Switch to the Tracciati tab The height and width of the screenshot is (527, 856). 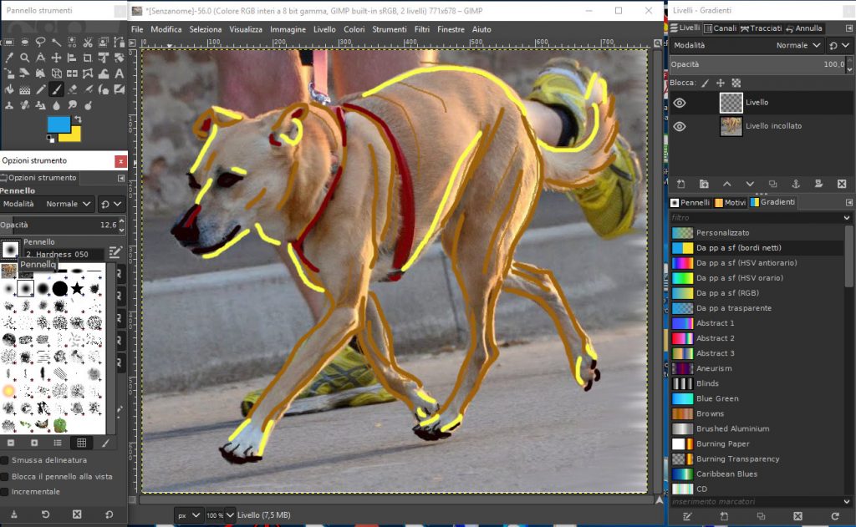pos(761,28)
